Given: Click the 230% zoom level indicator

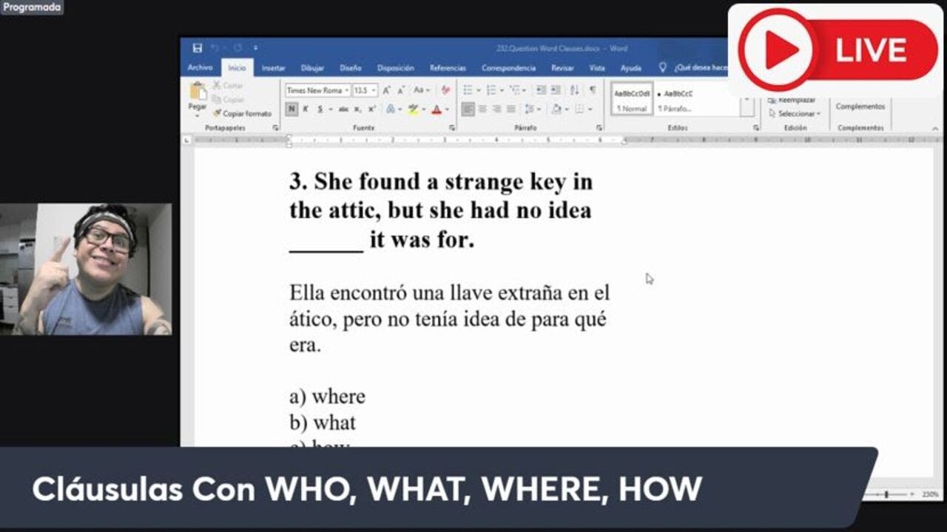Looking at the screenshot, I should [x=930, y=494].
